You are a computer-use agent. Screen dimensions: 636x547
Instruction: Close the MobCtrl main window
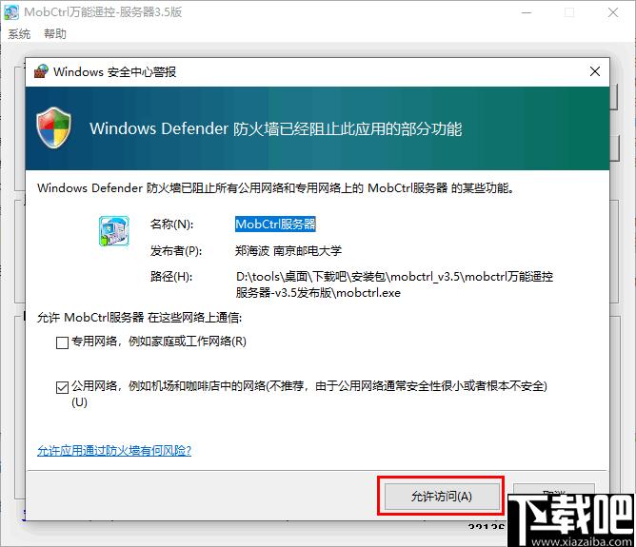(613, 12)
